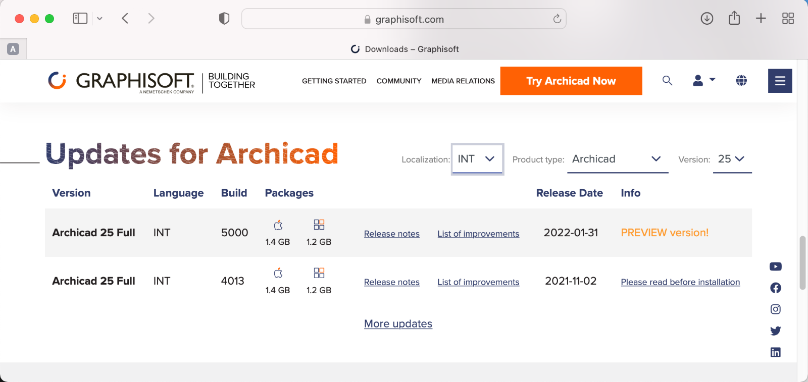Open Graphisoft LinkedIn icon
The width and height of the screenshot is (808, 382).
pyautogui.click(x=776, y=352)
